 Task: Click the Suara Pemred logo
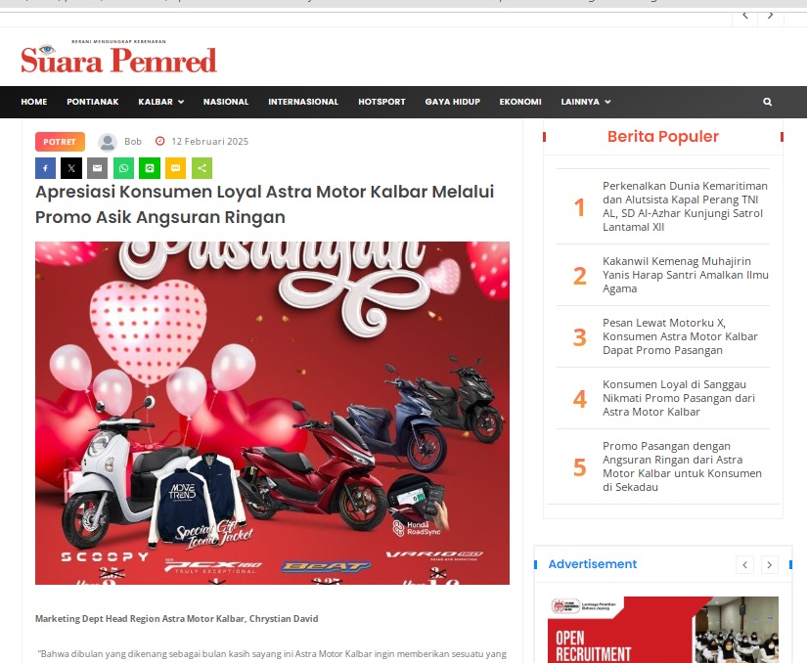coord(119,58)
